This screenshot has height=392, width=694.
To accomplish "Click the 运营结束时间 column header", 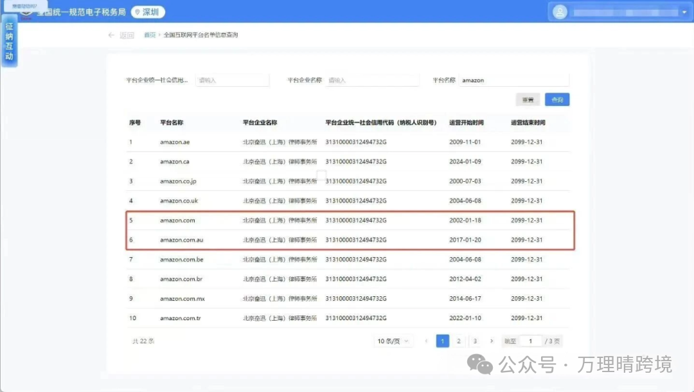I will click(528, 123).
